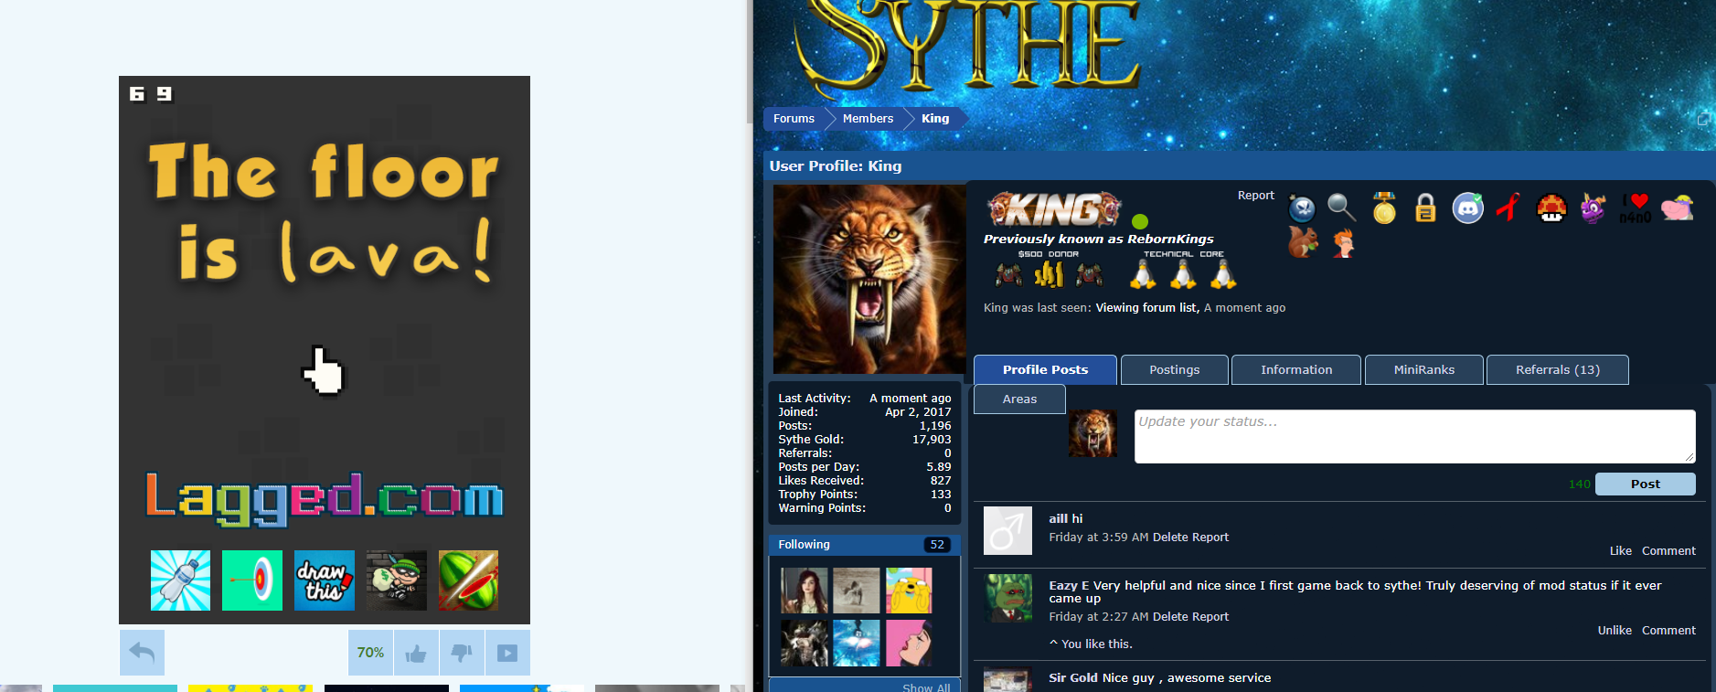Image resolution: width=1716 pixels, height=692 pixels.
Task: Click the King breadcrumb
Action: tap(935, 119)
